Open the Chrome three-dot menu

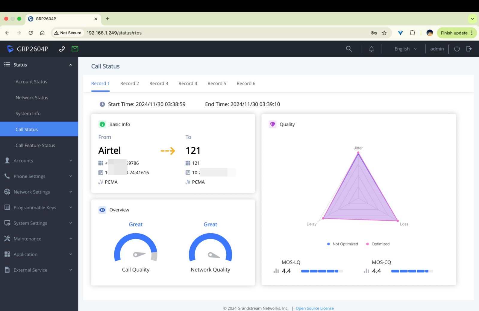tap(472, 33)
